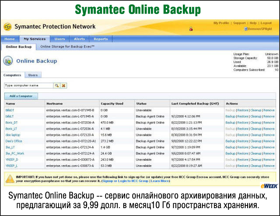Open the Ike_PC_Work computer link
This screenshot has height=216, width=280.
(x=15, y=153)
